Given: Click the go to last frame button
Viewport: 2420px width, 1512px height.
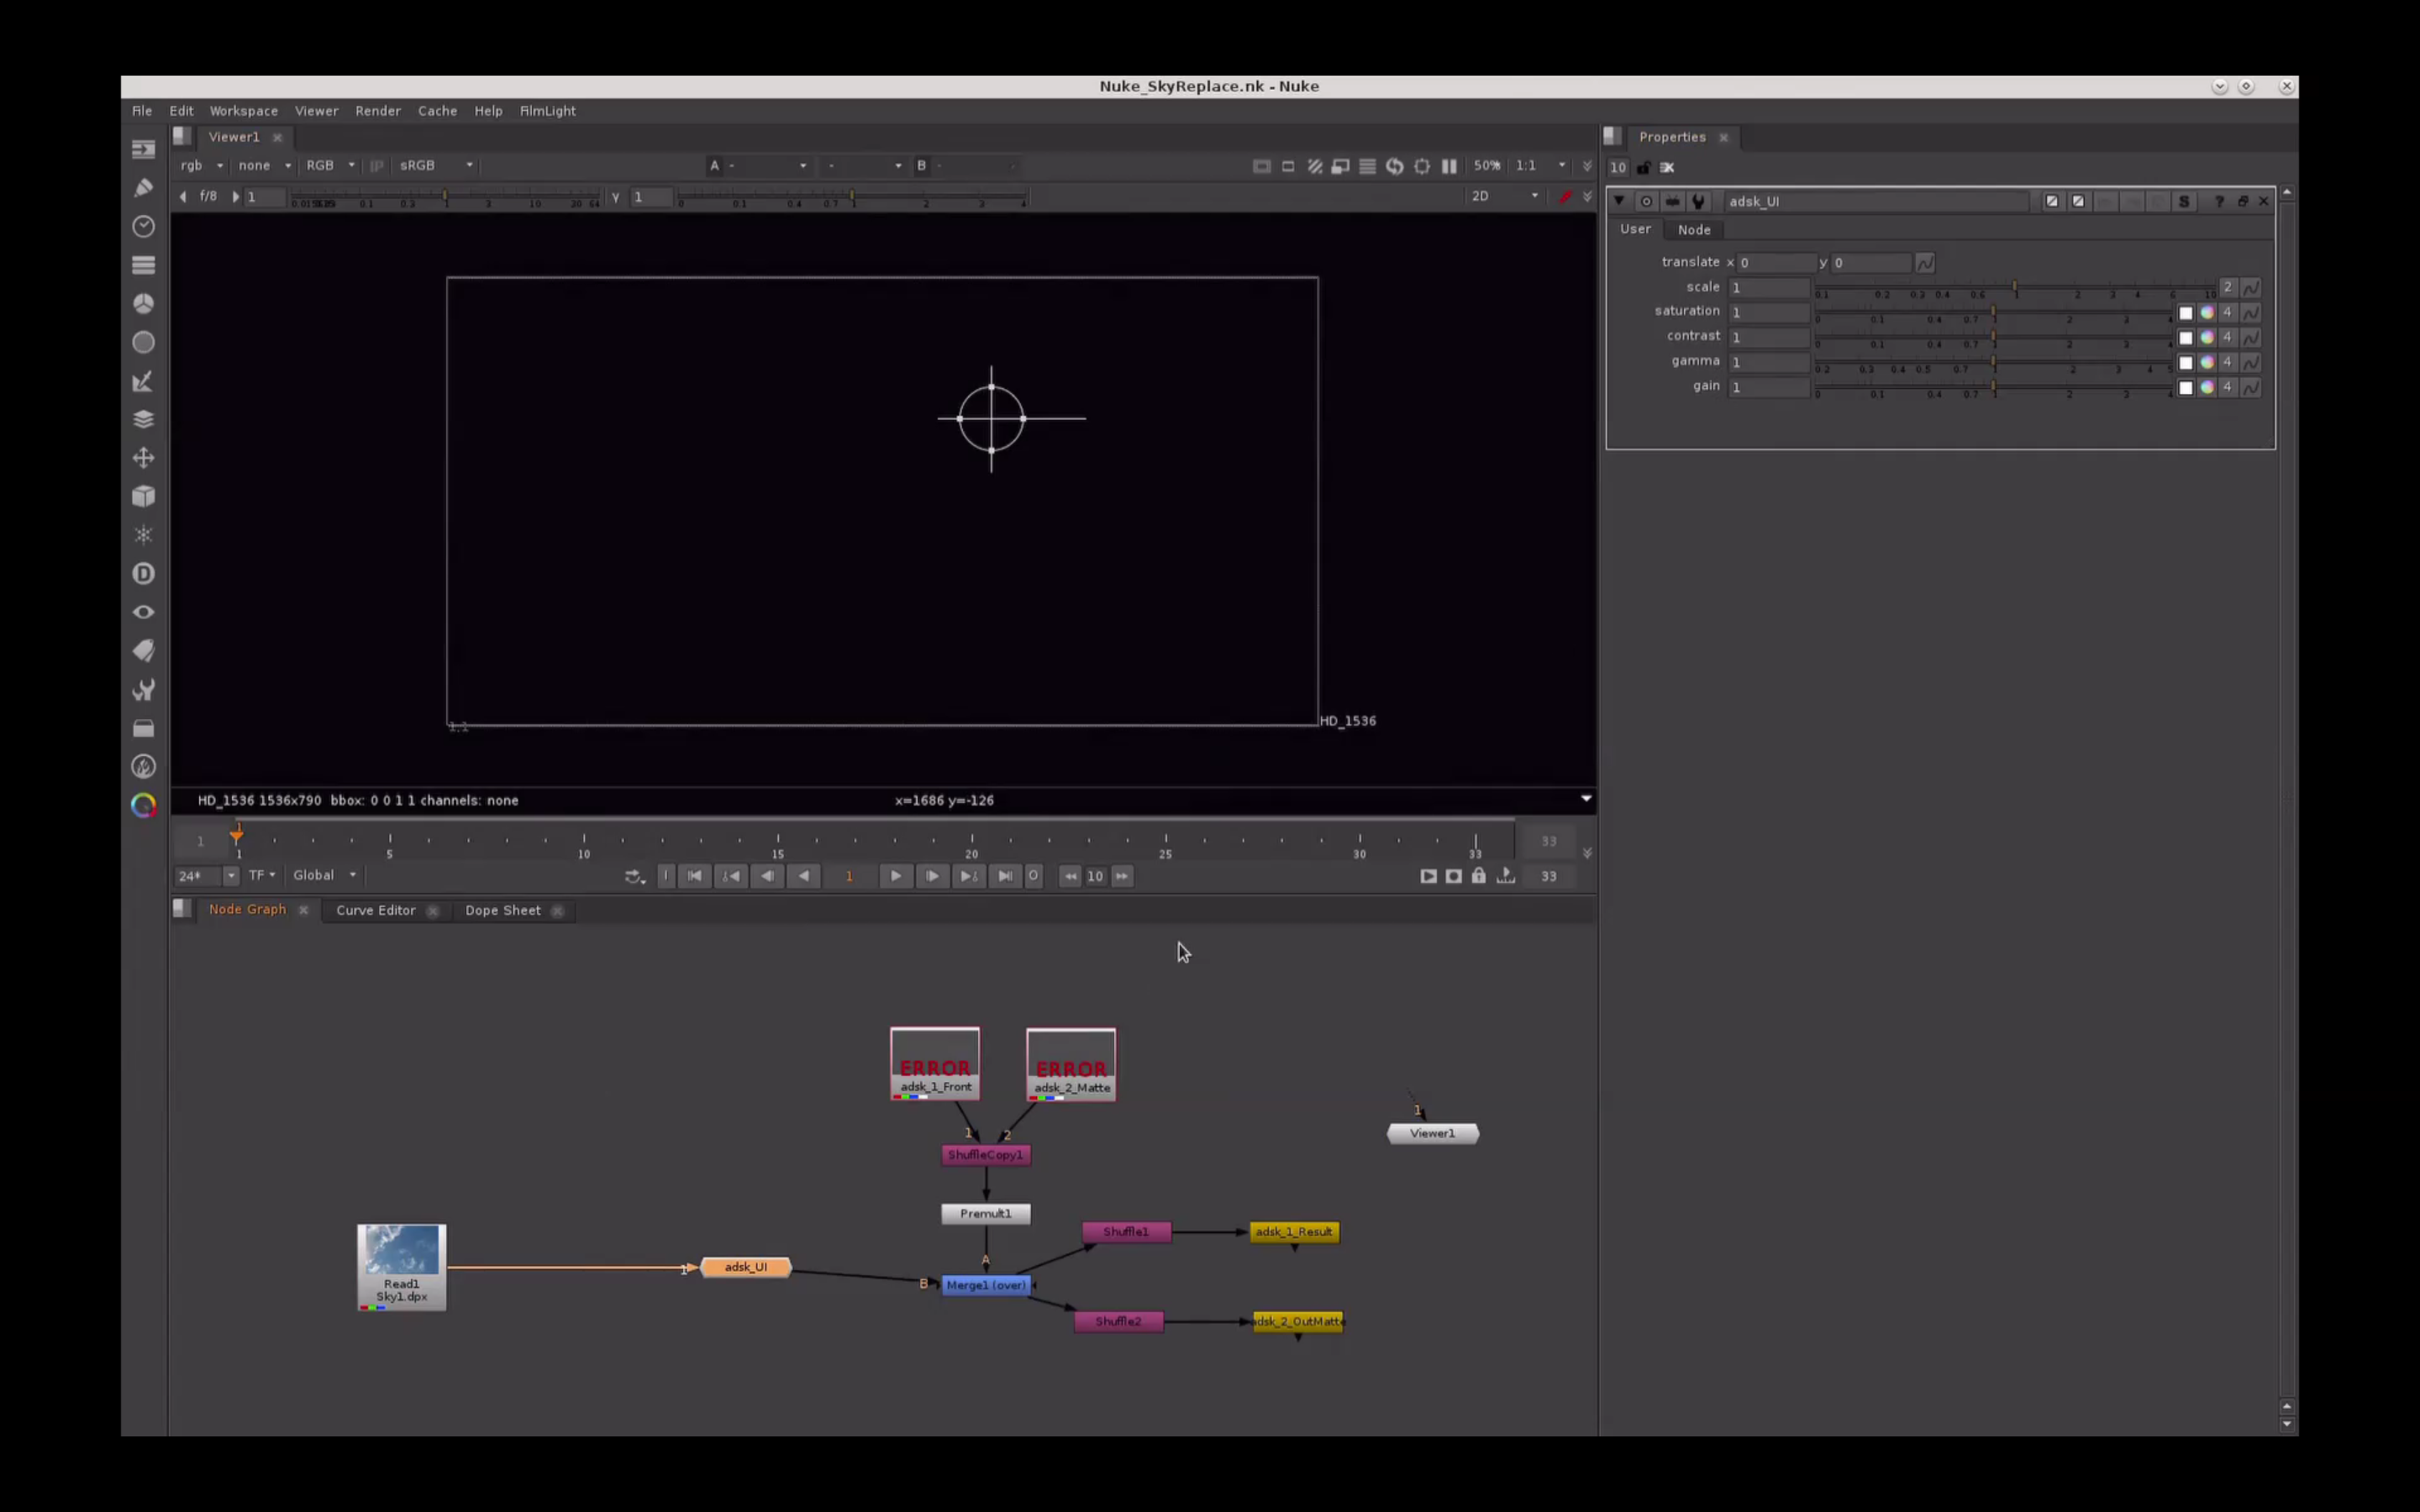Looking at the screenshot, I should click(x=1005, y=876).
